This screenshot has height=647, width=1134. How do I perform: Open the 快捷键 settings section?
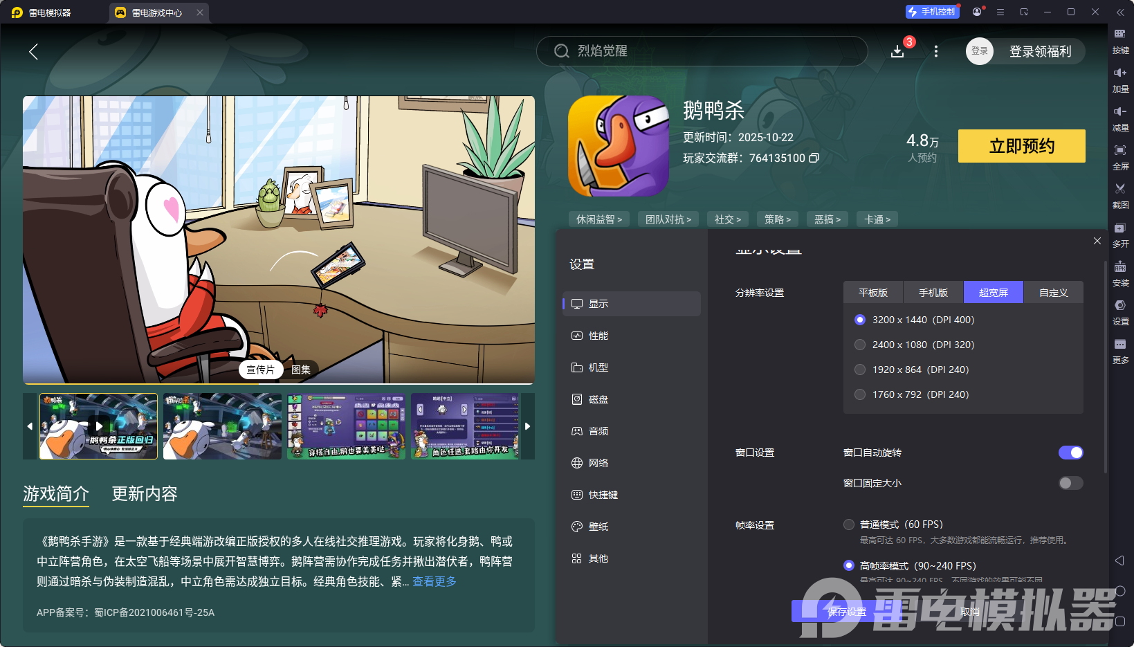(x=632, y=495)
